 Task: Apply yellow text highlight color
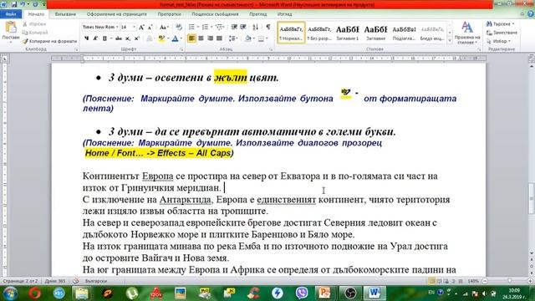pos(161,38)
